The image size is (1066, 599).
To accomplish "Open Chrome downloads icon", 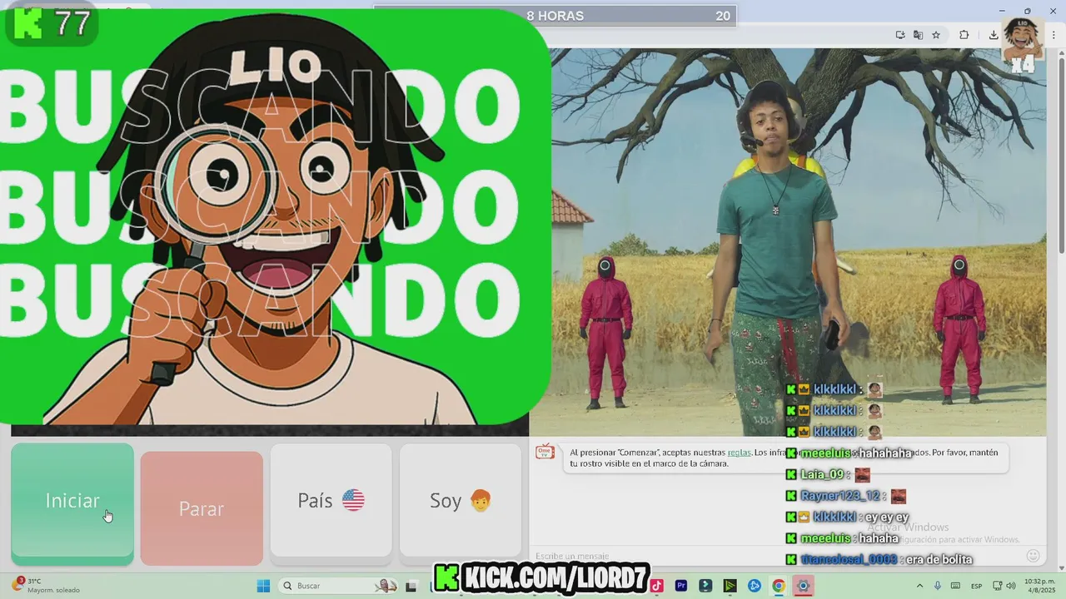I will point(994,35).
